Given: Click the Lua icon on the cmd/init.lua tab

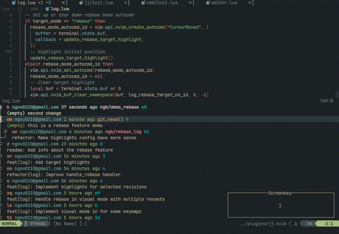Looking at the screenshot, I should [x=143, y=3].
